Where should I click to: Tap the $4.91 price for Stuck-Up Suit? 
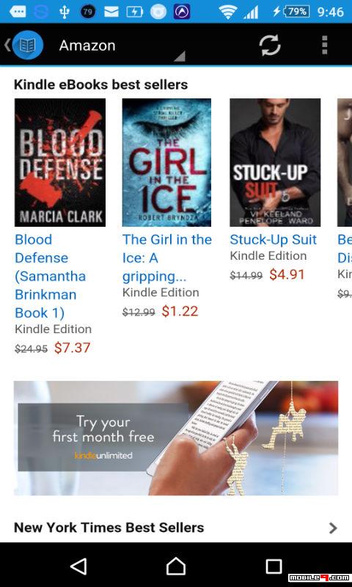[287, 274]
